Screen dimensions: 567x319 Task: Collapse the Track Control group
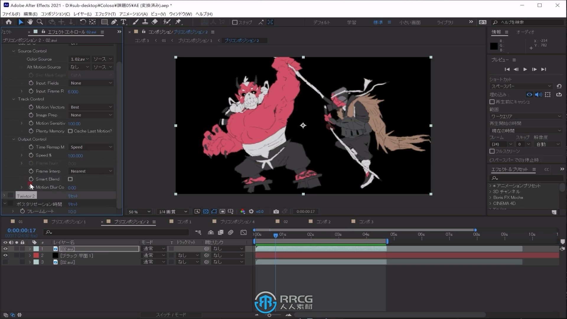(14, 99)
